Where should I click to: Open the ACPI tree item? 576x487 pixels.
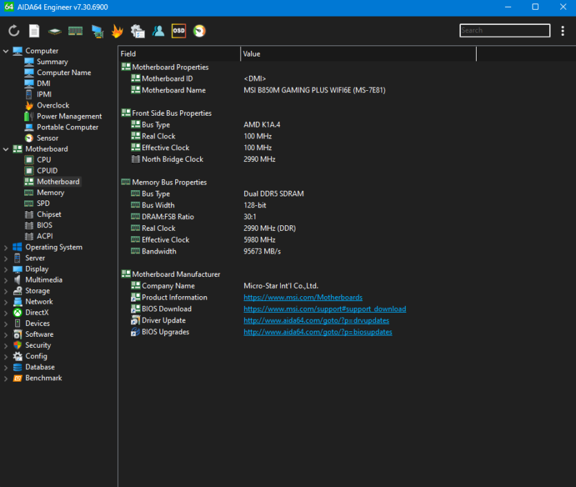tap(45, 236)
